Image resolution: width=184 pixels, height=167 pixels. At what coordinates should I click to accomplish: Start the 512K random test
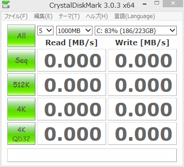click(x=21, y=85)
